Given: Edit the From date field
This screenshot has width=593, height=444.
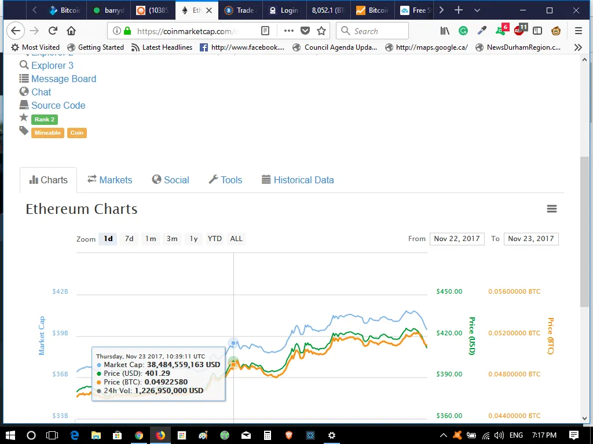Looking at the screenshot, I should click(x=457, y=239).
